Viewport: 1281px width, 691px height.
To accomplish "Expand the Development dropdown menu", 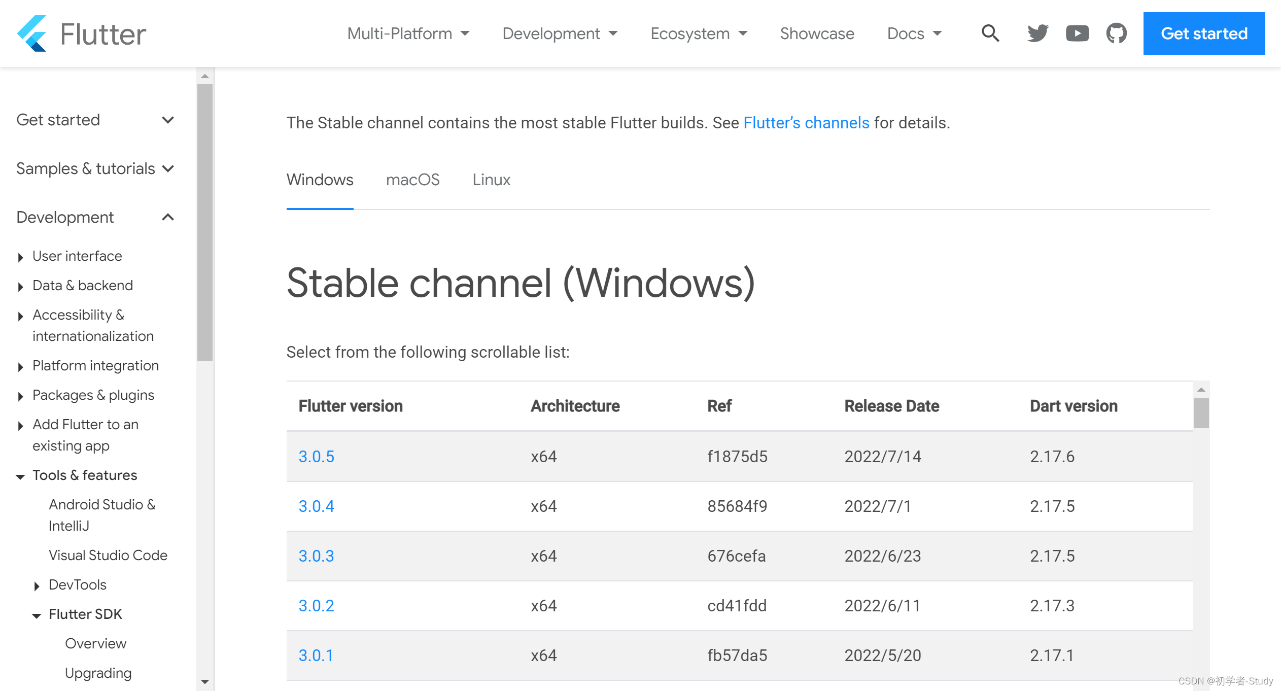I will [558, 33].
